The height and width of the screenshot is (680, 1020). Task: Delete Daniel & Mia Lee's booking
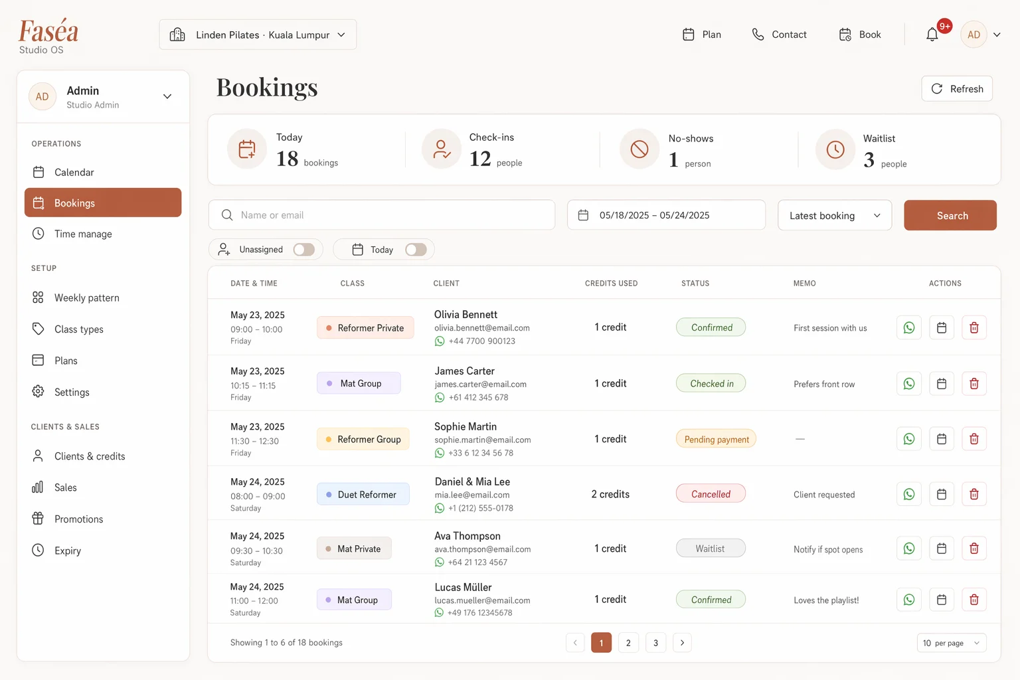pos(974,494)
